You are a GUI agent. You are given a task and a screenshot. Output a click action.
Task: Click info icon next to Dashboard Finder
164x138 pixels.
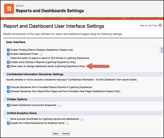pyautogui.click(x=42, y=54)
